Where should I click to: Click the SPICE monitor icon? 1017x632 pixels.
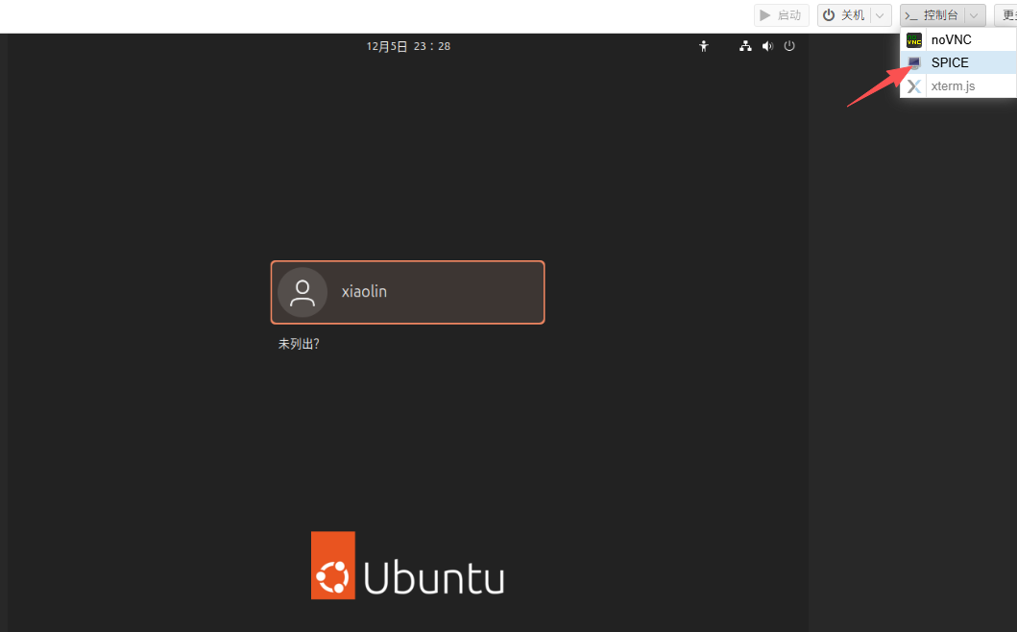(x=914, y=63)
